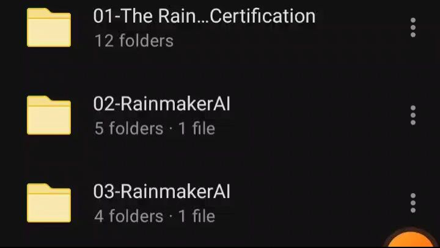The image size is (440, 248).
Task: Tap the 03-RainmakerAI yellow folder icon
Action: (x=49, y=203)
